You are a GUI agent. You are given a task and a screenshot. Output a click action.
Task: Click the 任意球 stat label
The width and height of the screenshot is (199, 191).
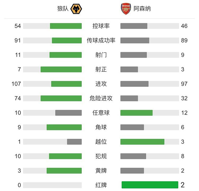tap(101, 113)
